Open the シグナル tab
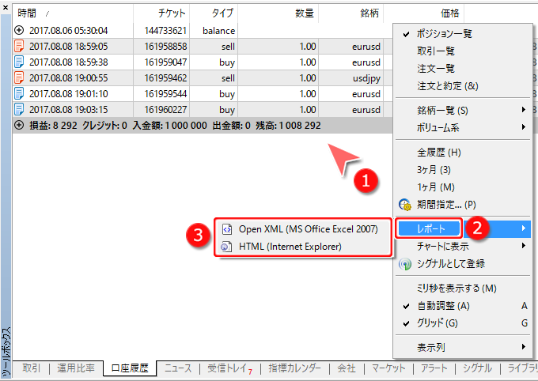 pos(477,368)
